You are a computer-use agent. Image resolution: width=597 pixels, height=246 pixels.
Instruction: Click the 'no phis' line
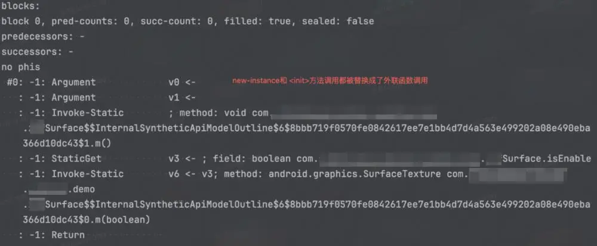tap(20, 67)
